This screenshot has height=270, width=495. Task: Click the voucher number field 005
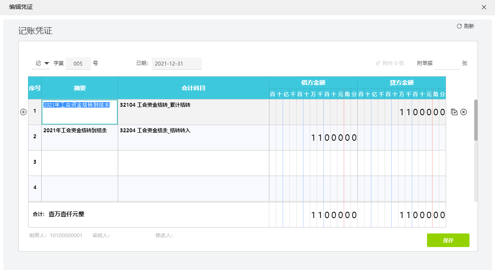(x=78, y=63)
